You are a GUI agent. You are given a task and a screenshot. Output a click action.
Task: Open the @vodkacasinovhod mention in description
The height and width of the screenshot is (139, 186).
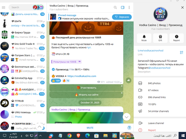click(160, 68)
